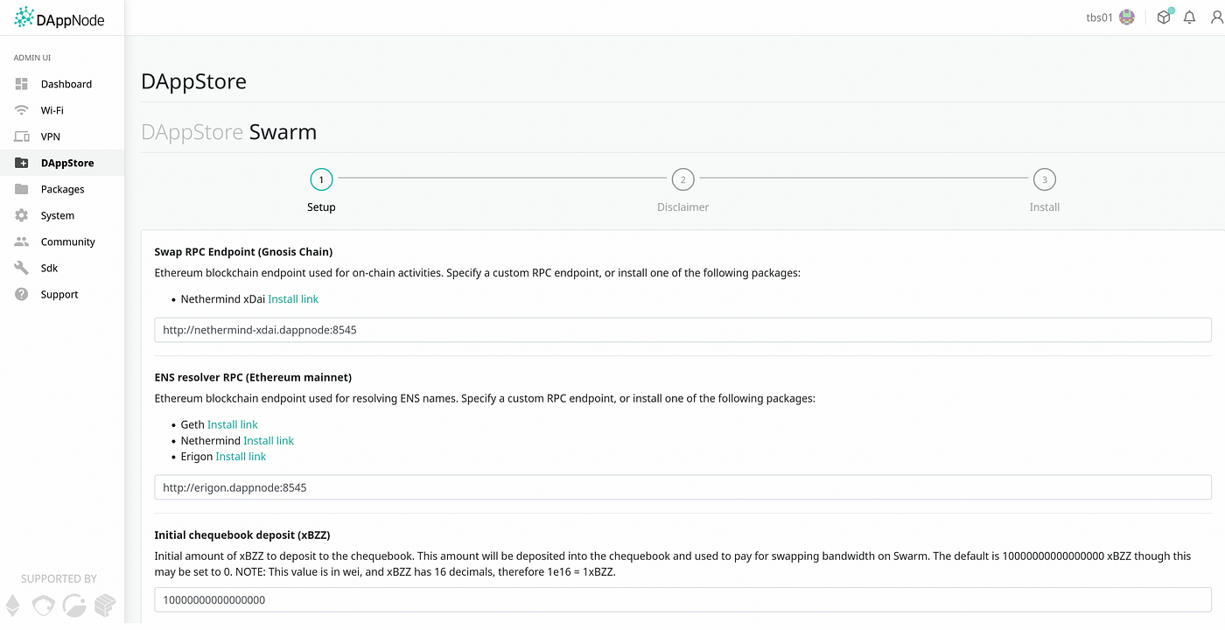The image size is (1225, 630).
Task: Click Nethermind xDai Install link
Action: [x=293, y=299]
